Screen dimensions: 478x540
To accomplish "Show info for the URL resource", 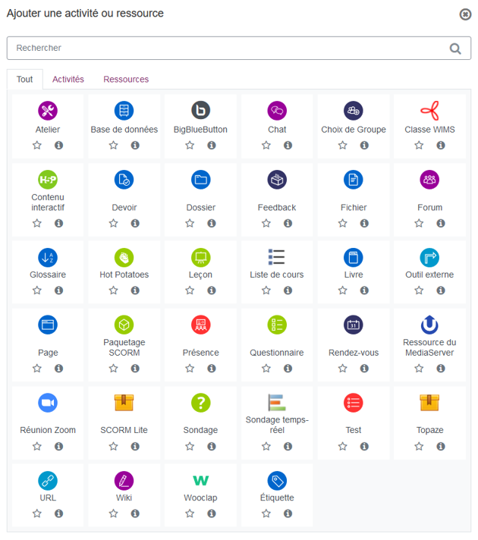I will click(x=58, y=513).
